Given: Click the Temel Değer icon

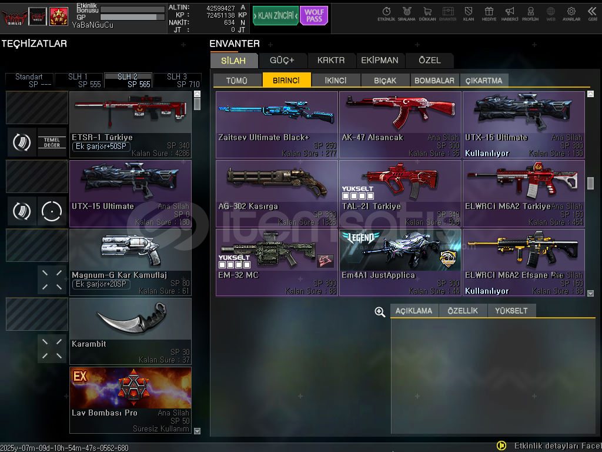Looking at the screenshot, I should pos(52,142).
